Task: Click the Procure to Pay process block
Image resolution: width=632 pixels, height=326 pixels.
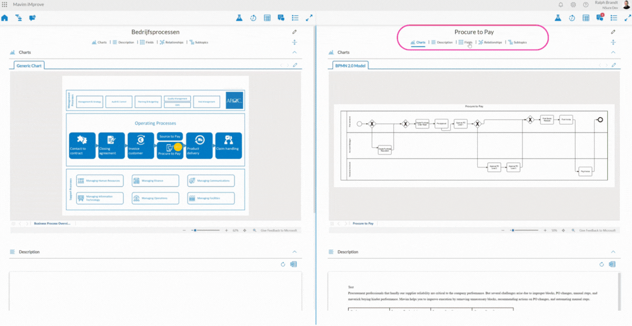Action: [x=170, y=150]
